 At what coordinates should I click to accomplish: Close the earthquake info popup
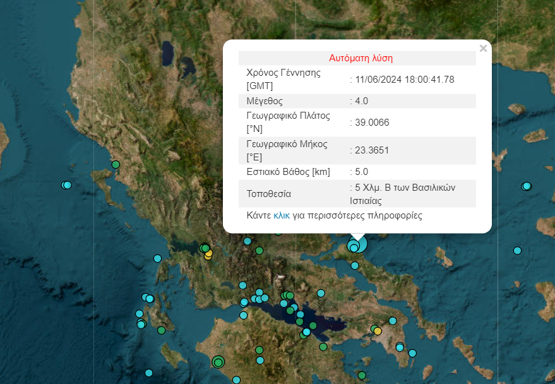(x=483, y=49)
